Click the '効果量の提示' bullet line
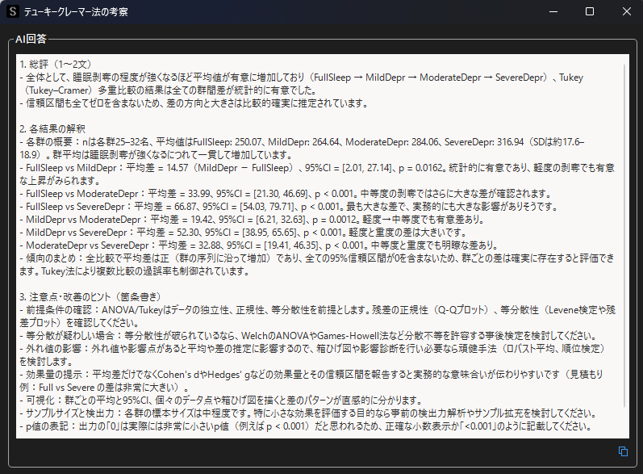 click(311, 381)
